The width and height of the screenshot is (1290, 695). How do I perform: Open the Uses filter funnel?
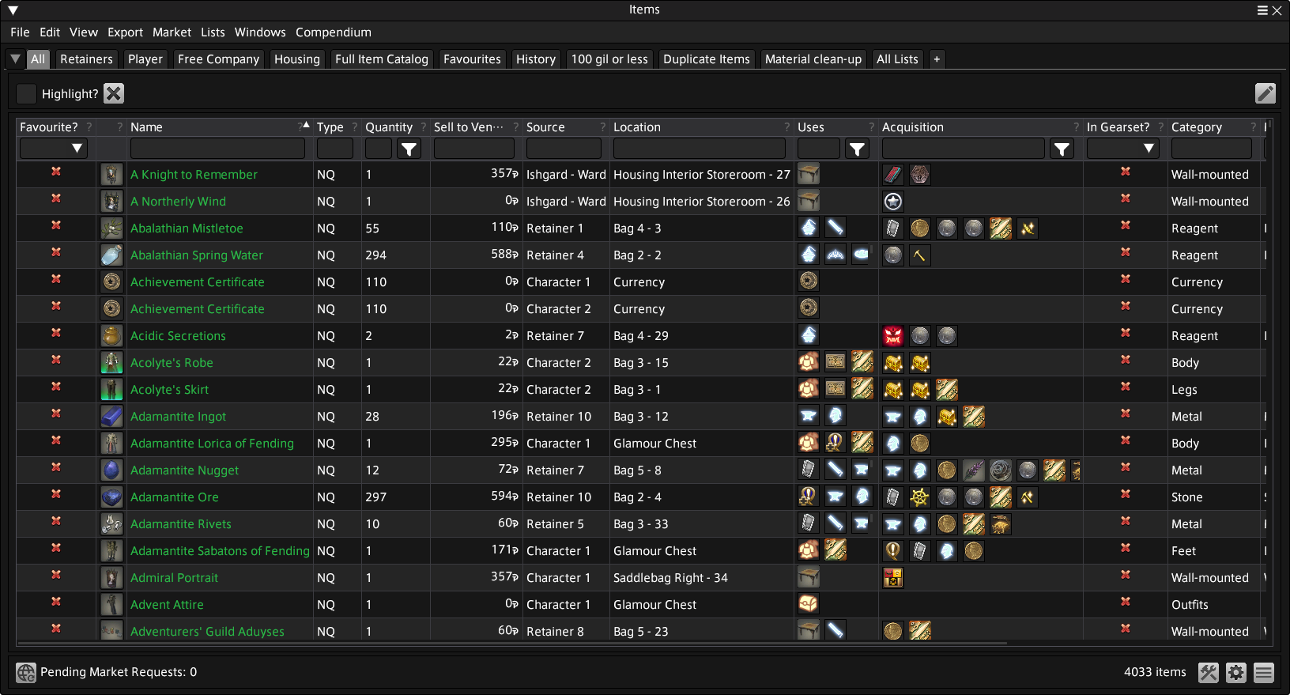pyautogui.click(x=858, y=149)
